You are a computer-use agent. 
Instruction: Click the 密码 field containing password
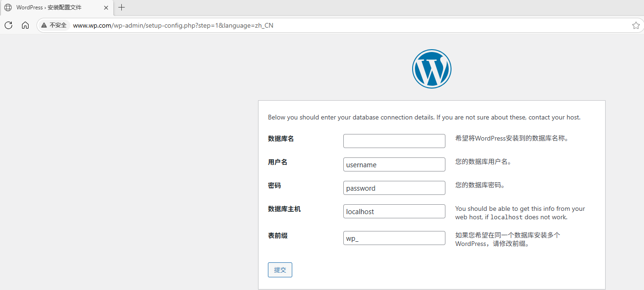[x=394, y=188]
